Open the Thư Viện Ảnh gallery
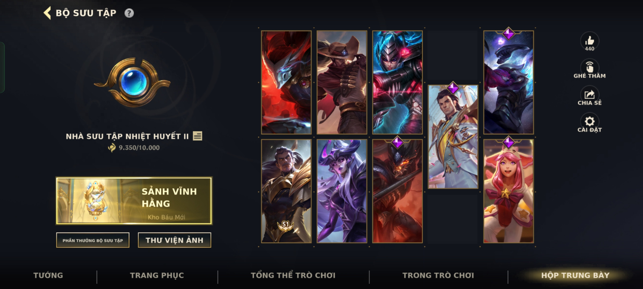 [174, 240]
